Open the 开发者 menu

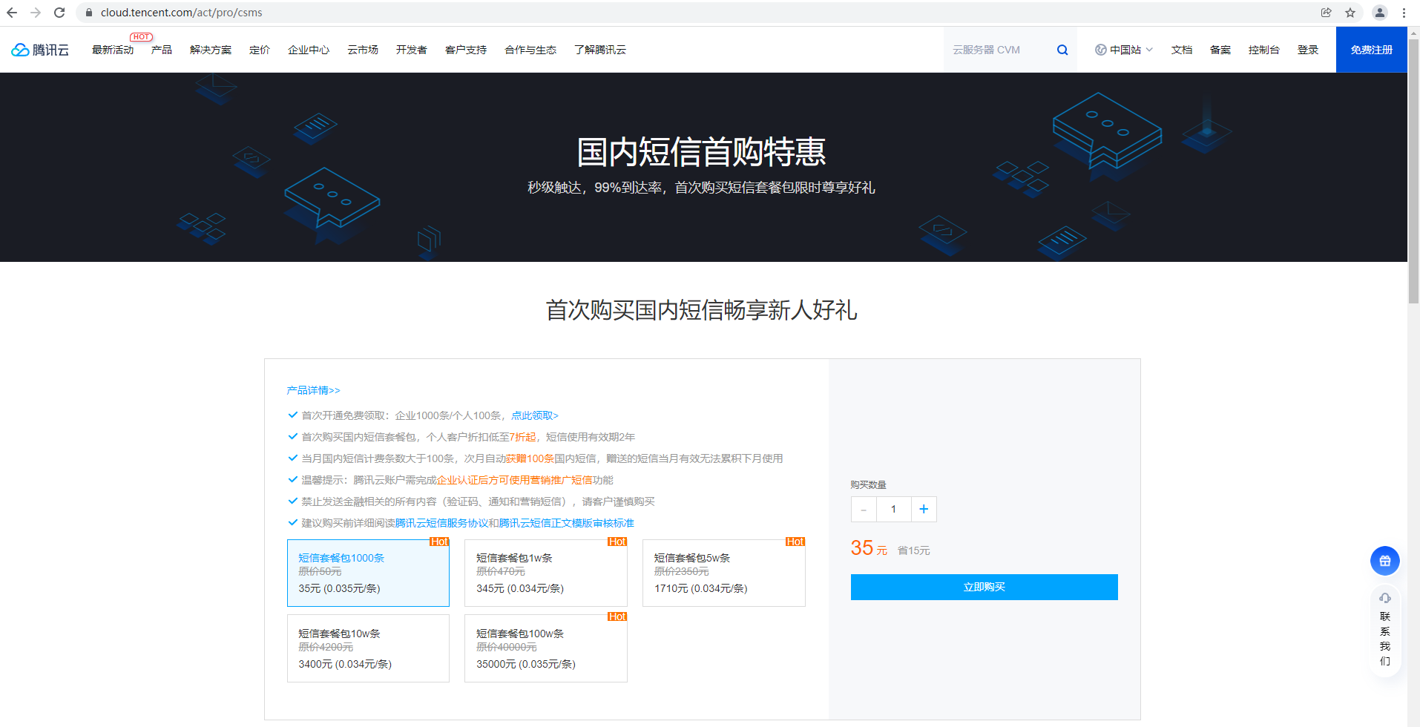pyautogui.click(x=411, y=50)
